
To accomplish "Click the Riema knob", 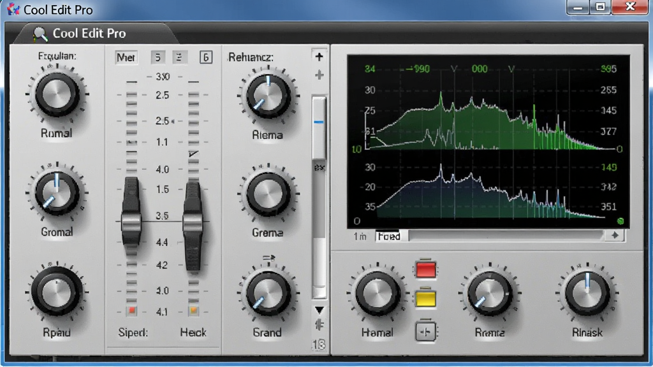I will click(268, 96).
